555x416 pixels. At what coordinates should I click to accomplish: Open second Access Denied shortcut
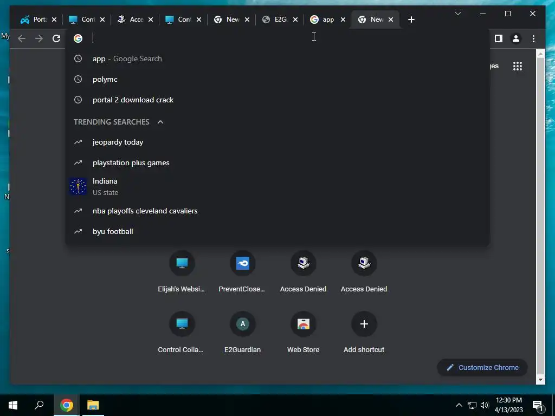coord(364,272)
